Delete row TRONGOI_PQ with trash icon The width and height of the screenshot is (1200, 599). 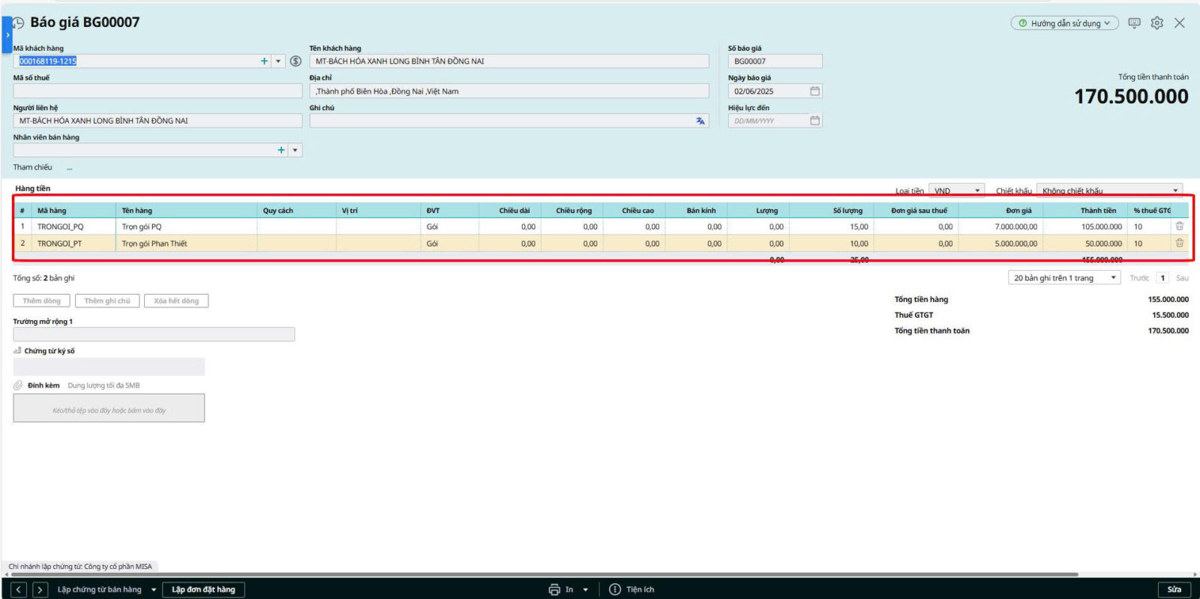1179,226
